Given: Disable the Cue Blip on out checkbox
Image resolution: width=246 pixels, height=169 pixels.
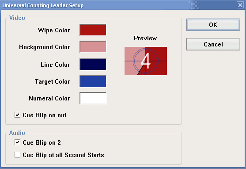Looking at the screenshot, I should click(17, 115).
